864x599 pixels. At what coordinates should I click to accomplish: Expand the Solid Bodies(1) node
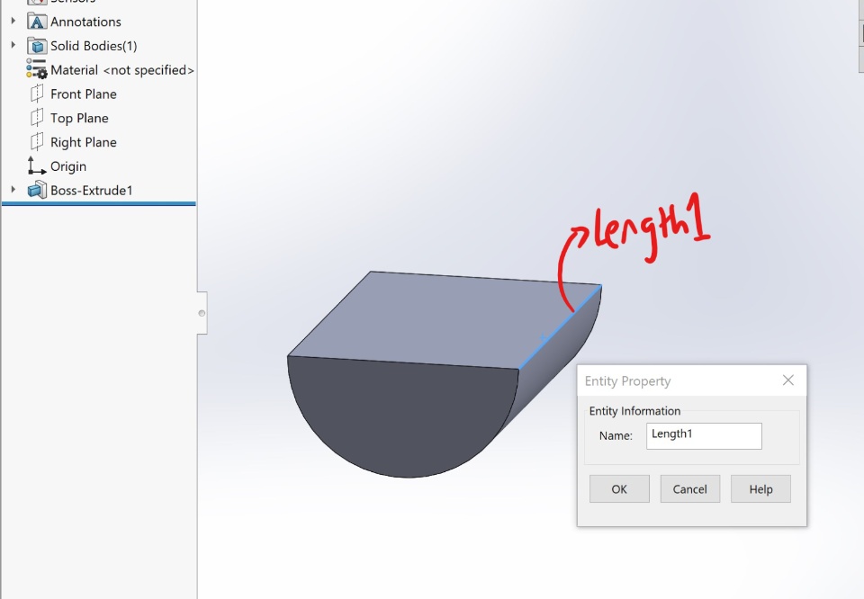pos(13,45)
